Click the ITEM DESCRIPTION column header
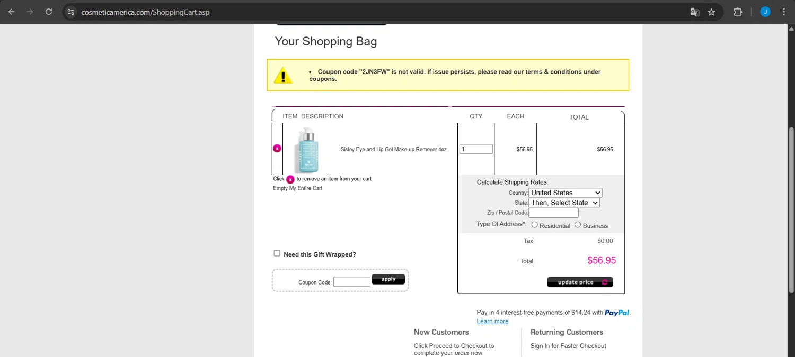The width and height of the screenshot is (795, 357). point(313,116)
